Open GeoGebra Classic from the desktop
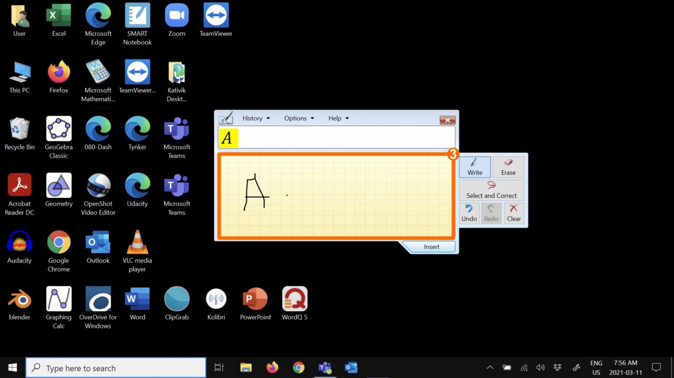 [59, 137]
